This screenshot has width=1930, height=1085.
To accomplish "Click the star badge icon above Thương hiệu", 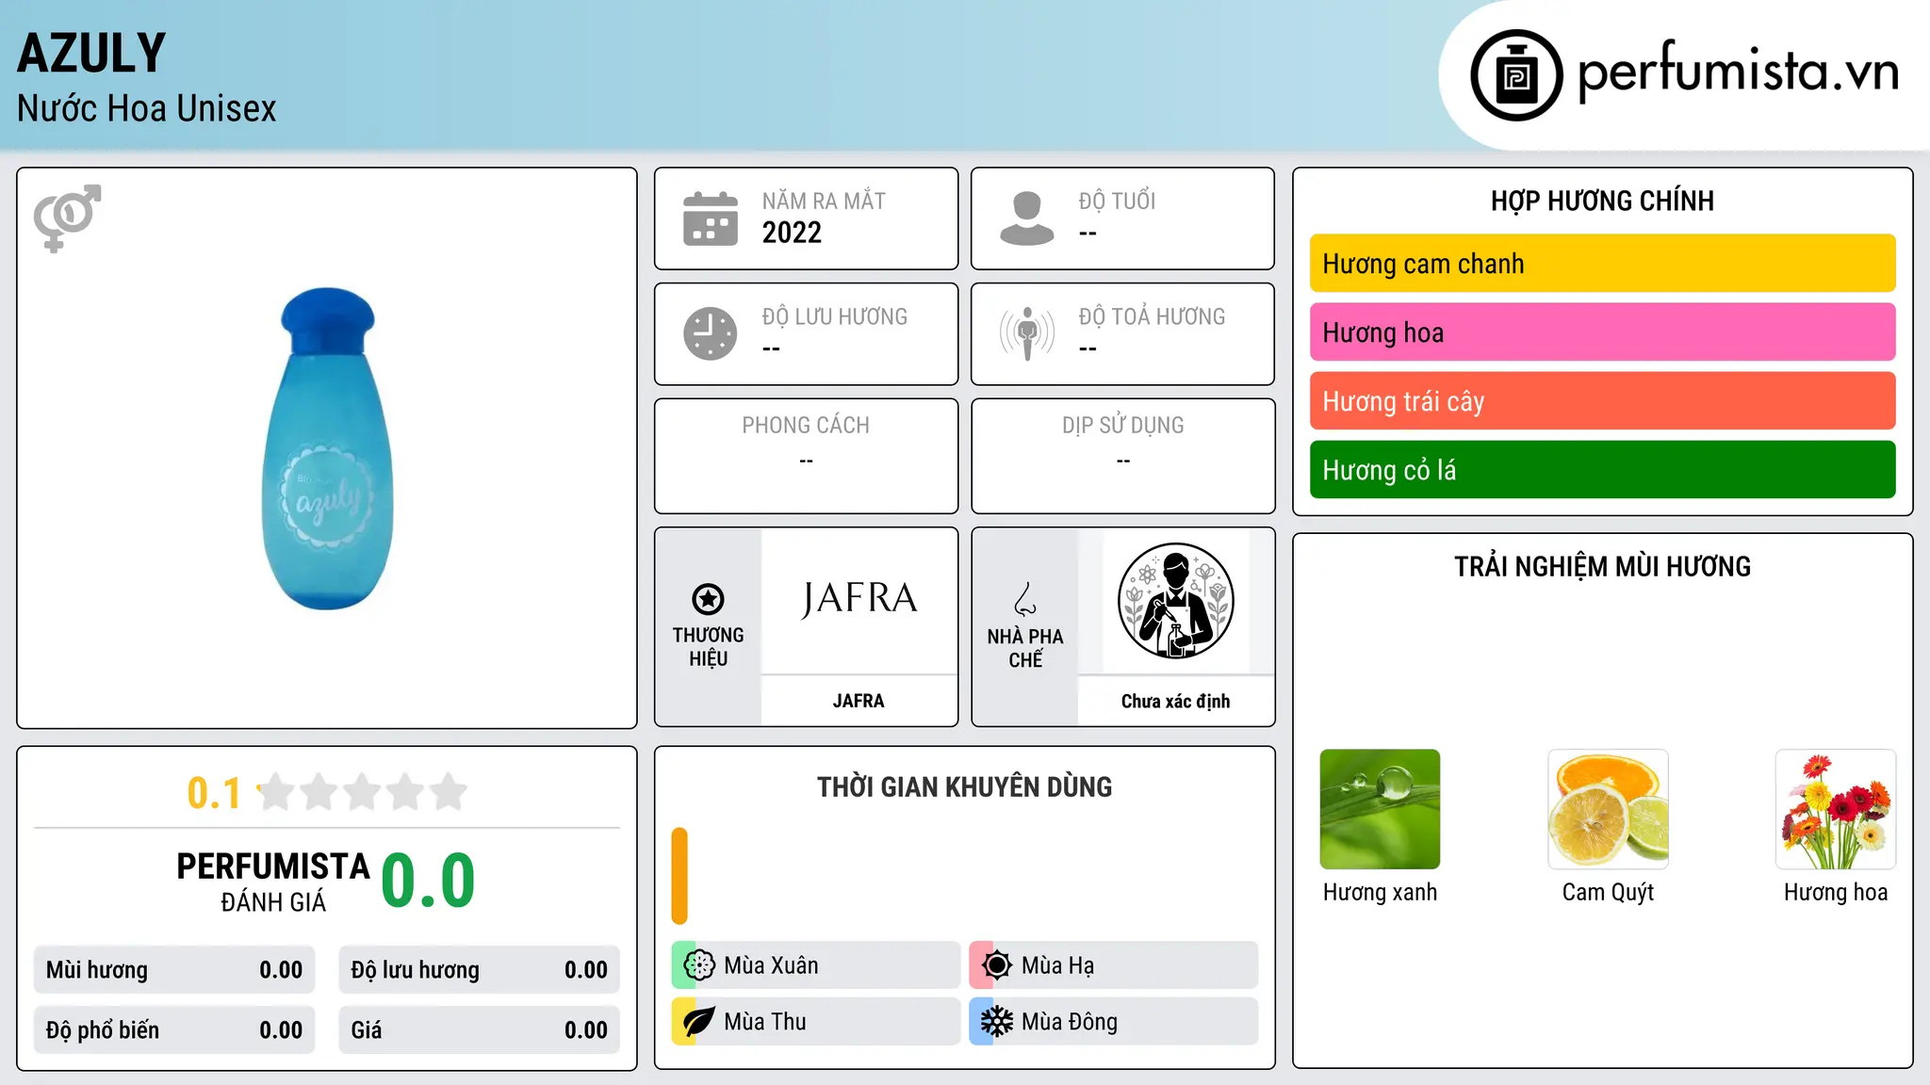I will 708,599.
